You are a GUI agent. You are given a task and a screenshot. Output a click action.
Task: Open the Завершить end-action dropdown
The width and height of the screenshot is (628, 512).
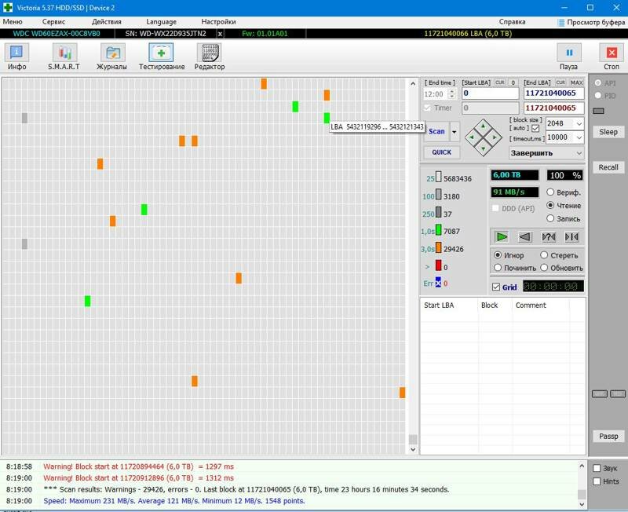pos(579,153)
